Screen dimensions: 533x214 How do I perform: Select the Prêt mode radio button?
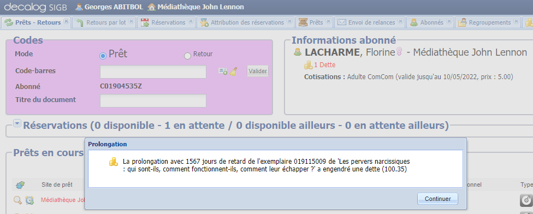(x=103, y=56)
